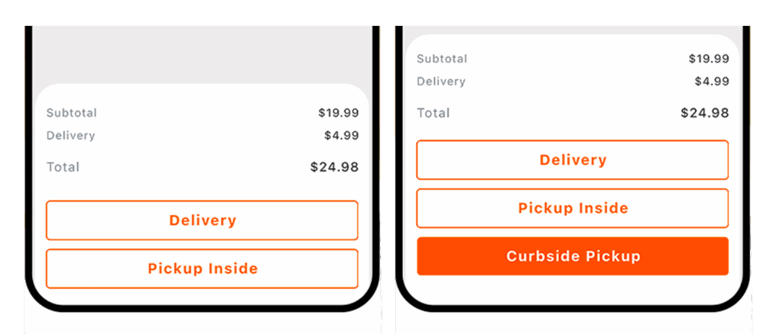Tap Delivery button on screen with Curbside Pickup
The image size is (783, 334).
[572, 160]
